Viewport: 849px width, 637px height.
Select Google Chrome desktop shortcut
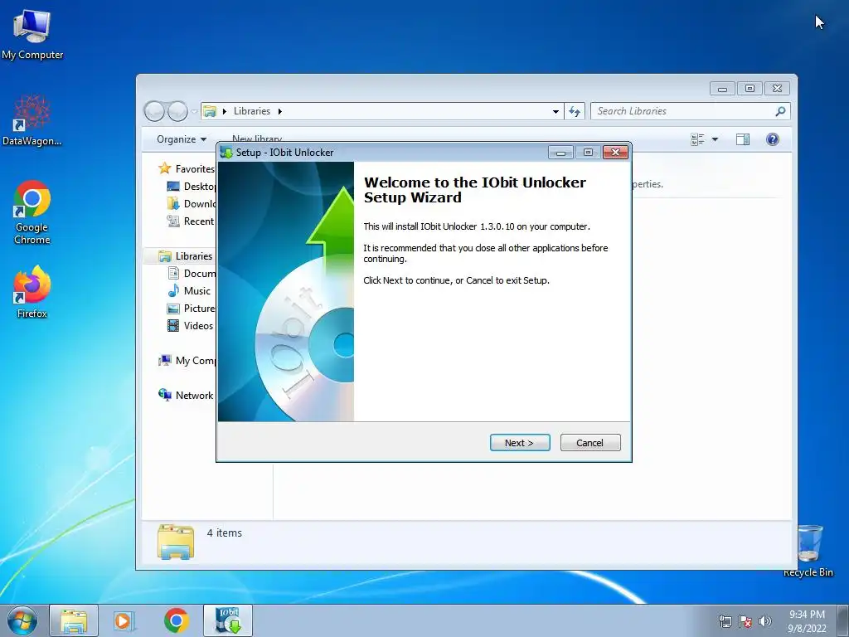click(32, 212)
